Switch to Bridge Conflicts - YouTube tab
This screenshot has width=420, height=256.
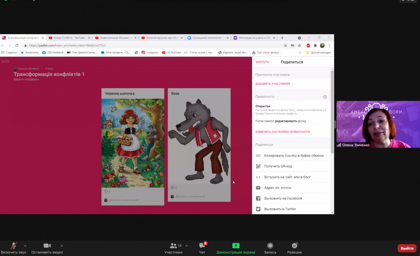pyautogui.click(x=69, y=37)
